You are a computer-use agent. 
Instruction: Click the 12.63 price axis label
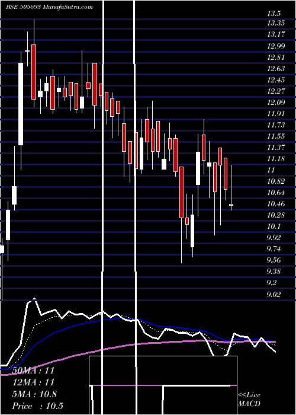(276, 69)
